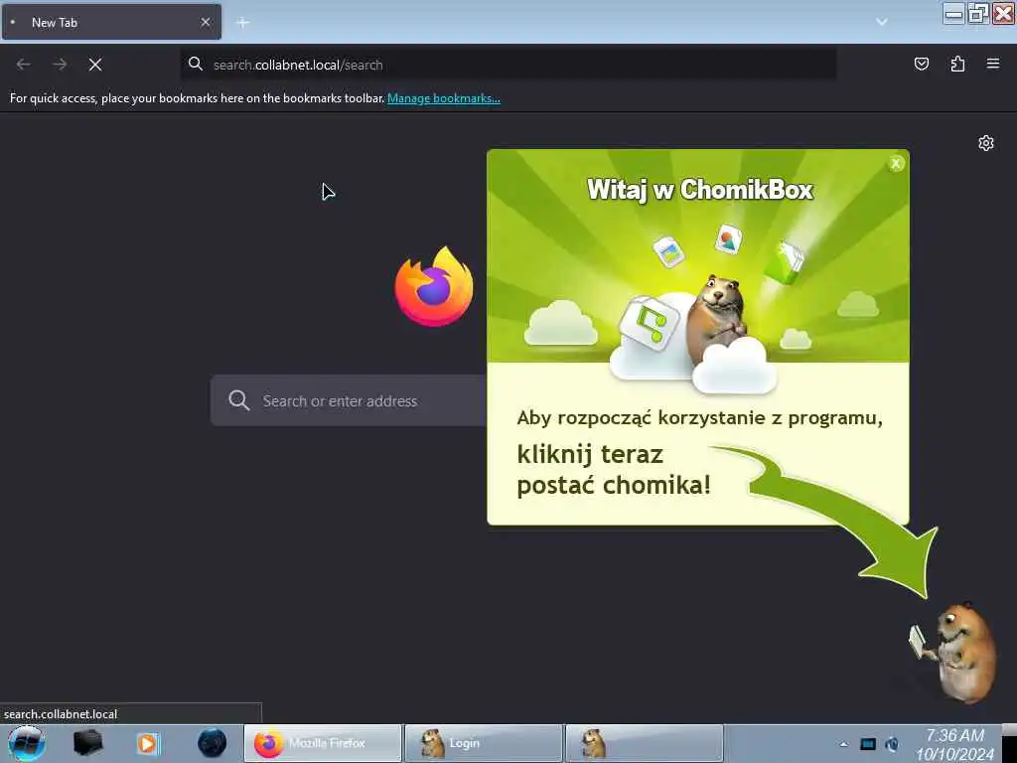
Task: Go forward to next page
Action: (60, 65)
